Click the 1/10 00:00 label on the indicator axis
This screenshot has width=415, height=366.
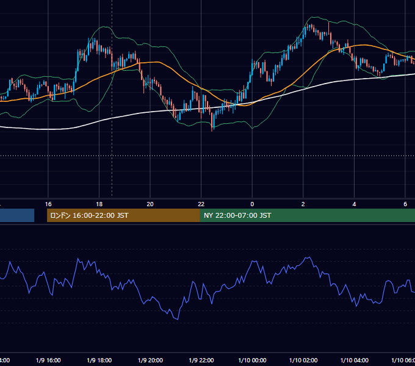pyautogui.click(x=252, y=360)
